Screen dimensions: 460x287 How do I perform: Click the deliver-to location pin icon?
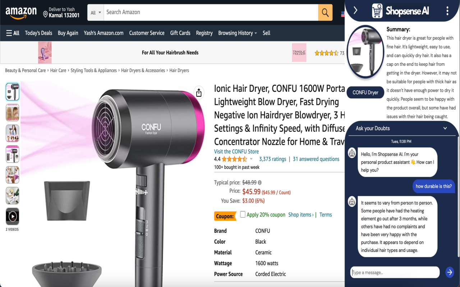[x=45, y=14]
